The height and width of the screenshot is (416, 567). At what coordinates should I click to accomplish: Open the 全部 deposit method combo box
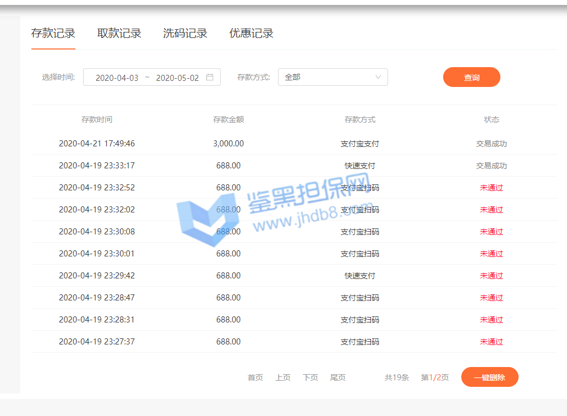328,78
